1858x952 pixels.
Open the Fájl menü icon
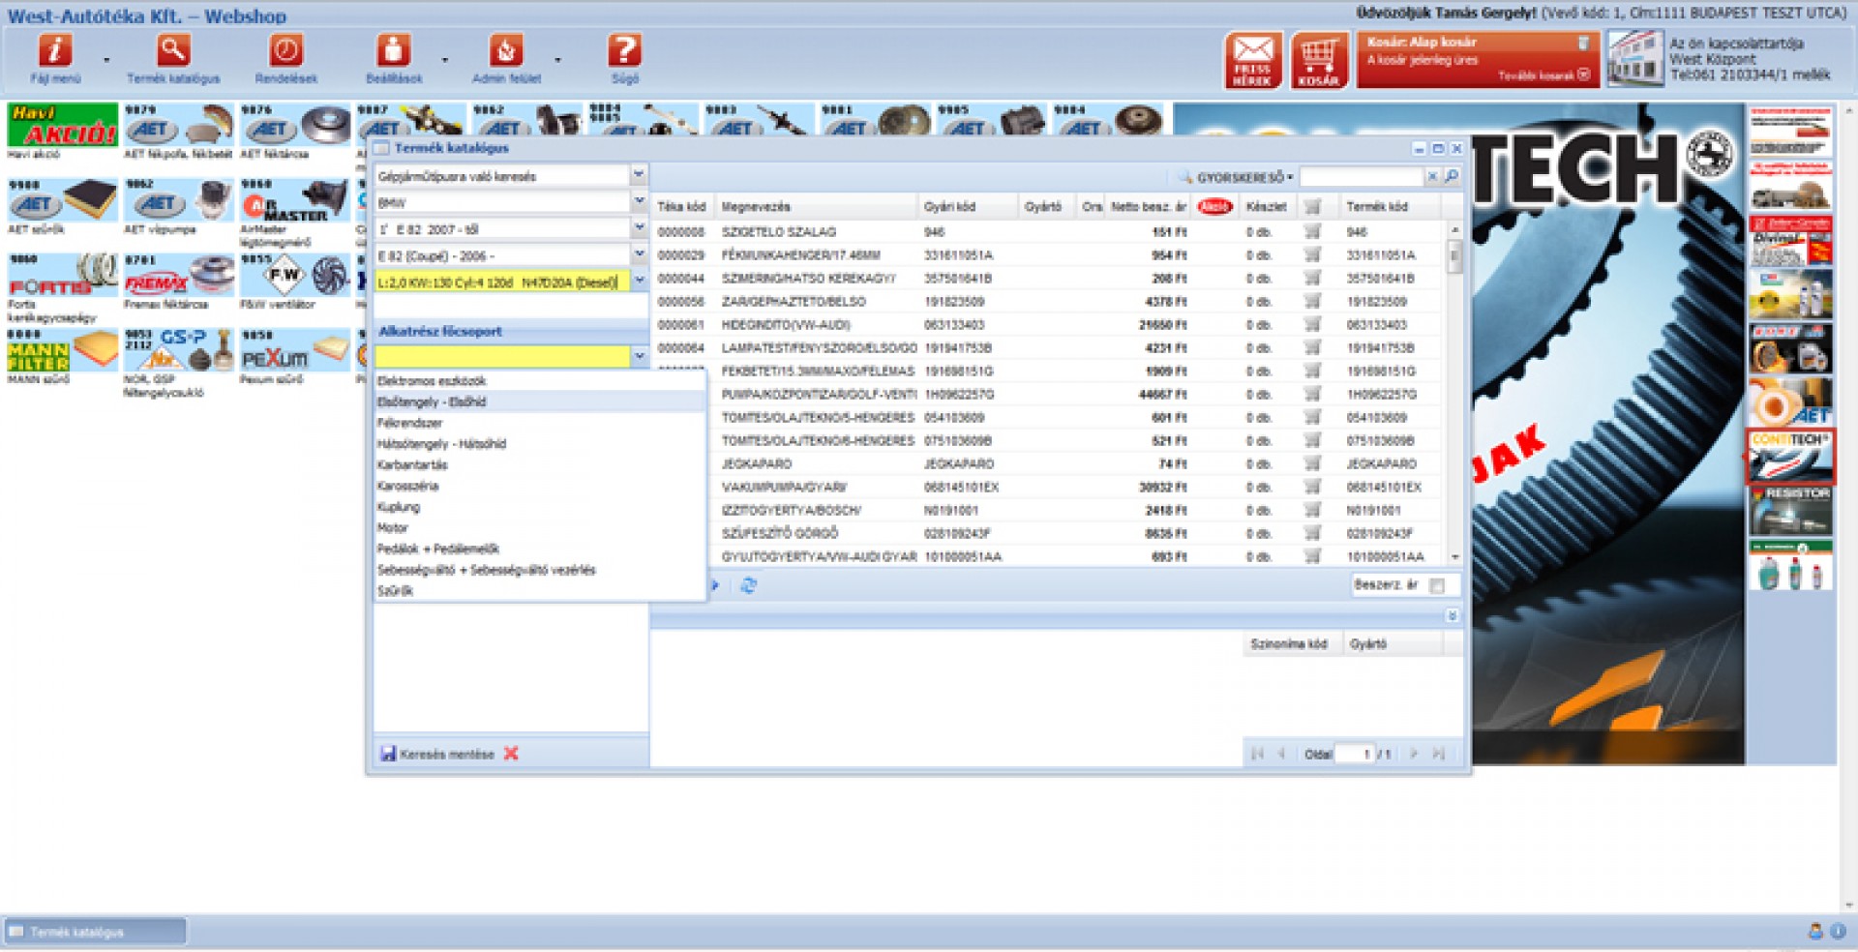55,50
